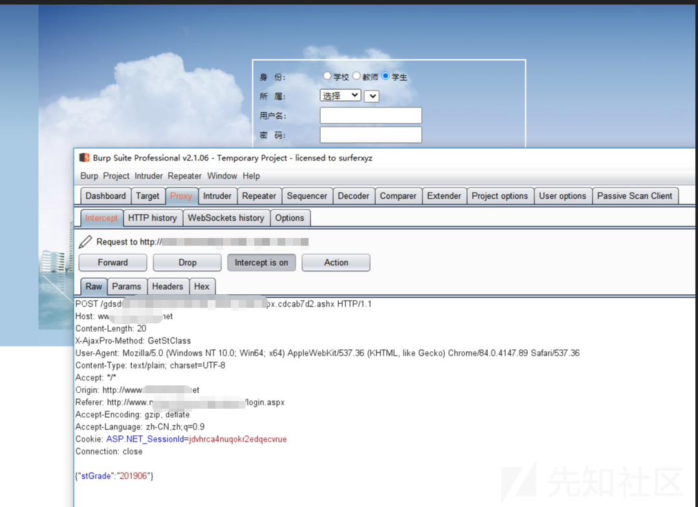Click the Forward button
Screen dimensions: 698x507
(113, 262)
